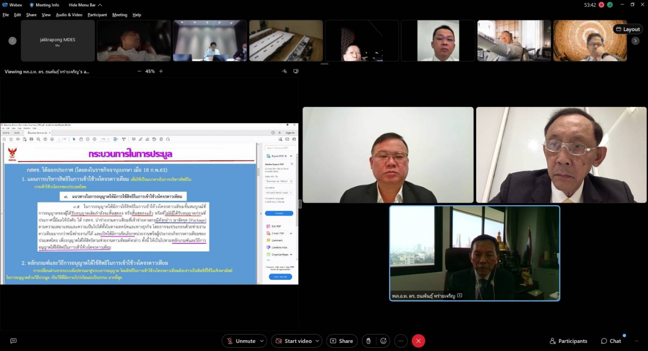648x351 pixels.
Task: Open the Participant menu
Action: pos(97,15)
